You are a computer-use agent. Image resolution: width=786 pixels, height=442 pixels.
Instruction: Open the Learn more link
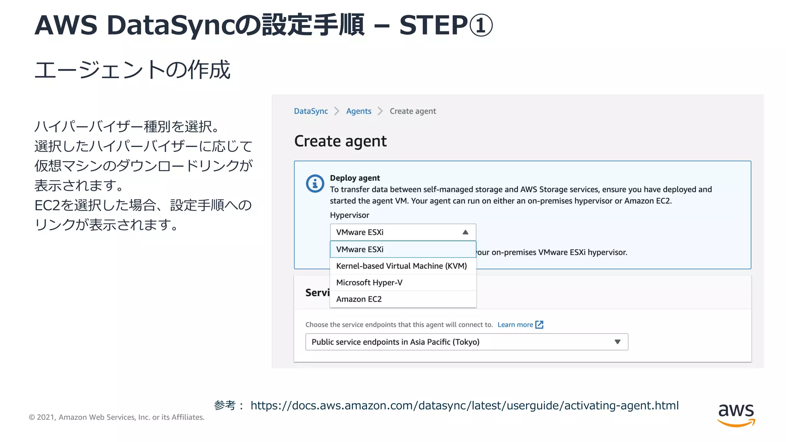pyautogui.click(x=515, y=325)
